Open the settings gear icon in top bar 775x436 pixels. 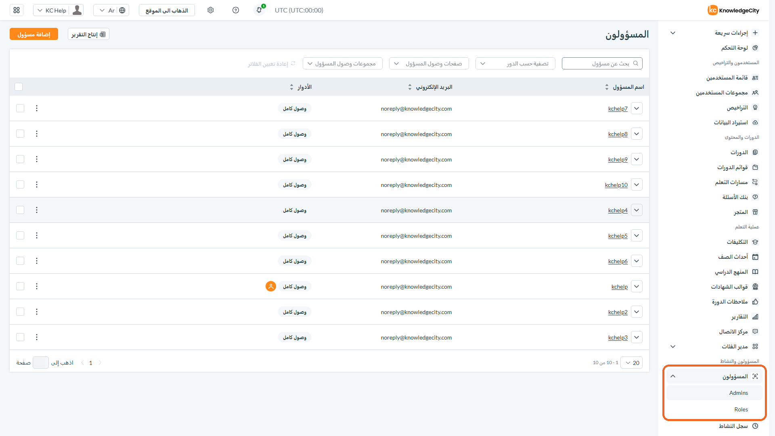(x=210, y=10)
